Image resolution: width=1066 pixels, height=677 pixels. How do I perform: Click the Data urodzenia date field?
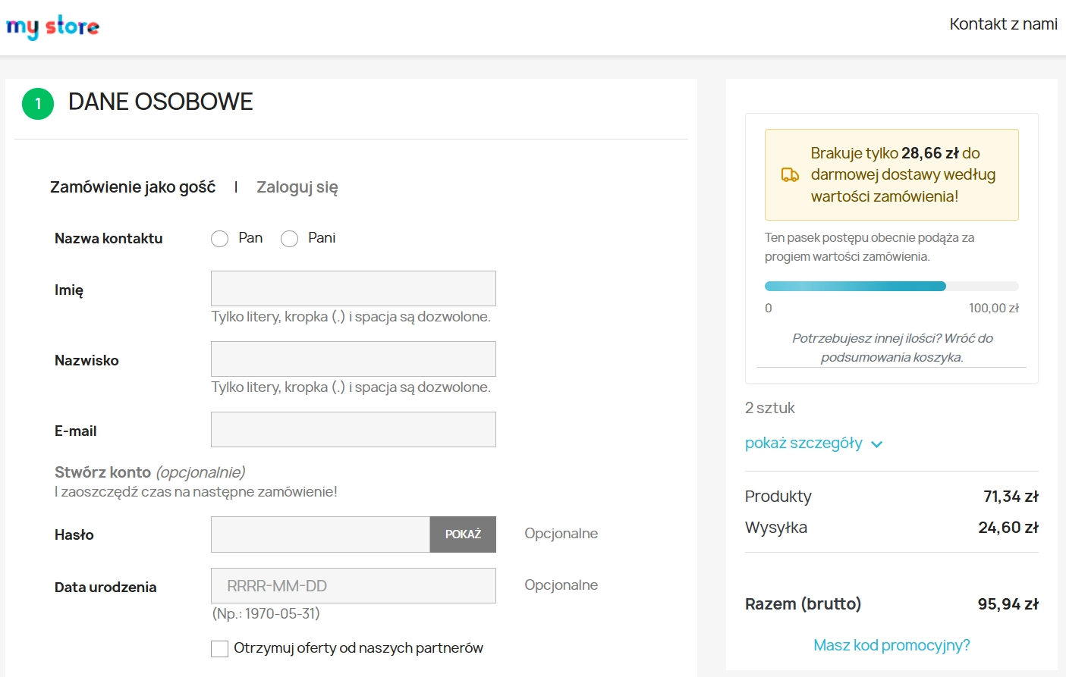(353, 585)
